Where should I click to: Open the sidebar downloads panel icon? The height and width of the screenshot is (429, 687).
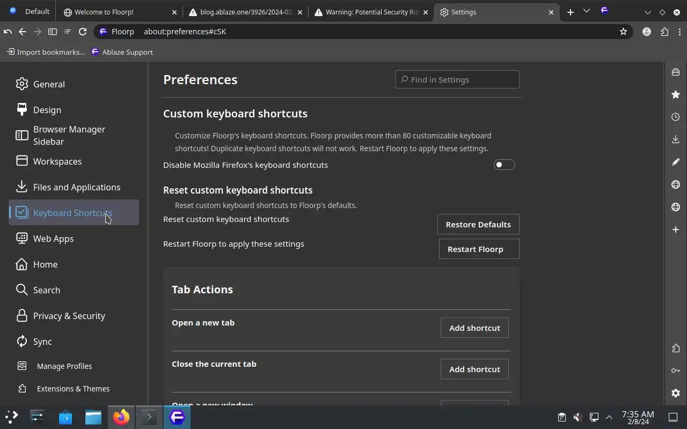tap(676, 139)
